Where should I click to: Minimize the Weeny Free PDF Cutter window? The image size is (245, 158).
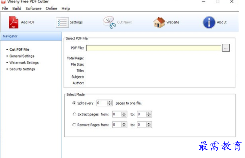[x=204, y=2]
